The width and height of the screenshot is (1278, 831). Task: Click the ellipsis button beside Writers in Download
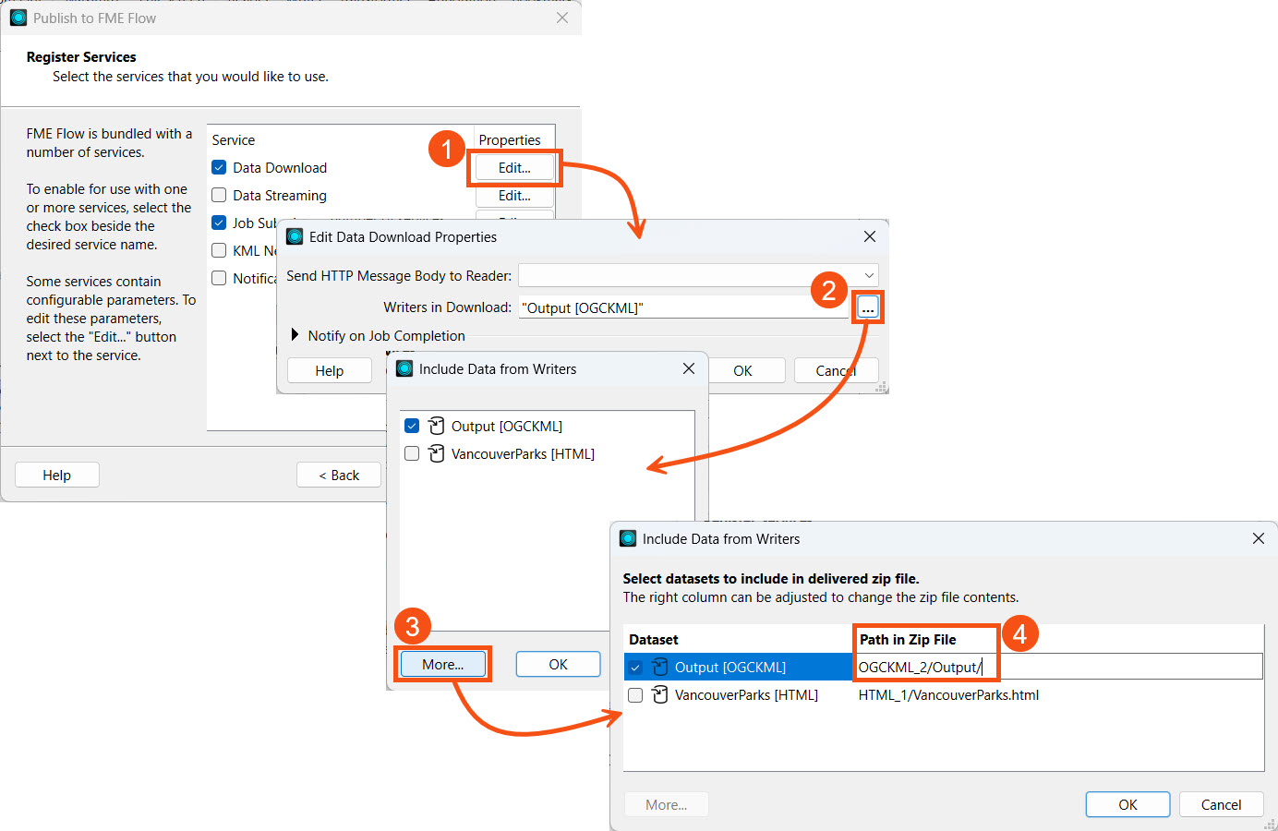coord(867,308)
